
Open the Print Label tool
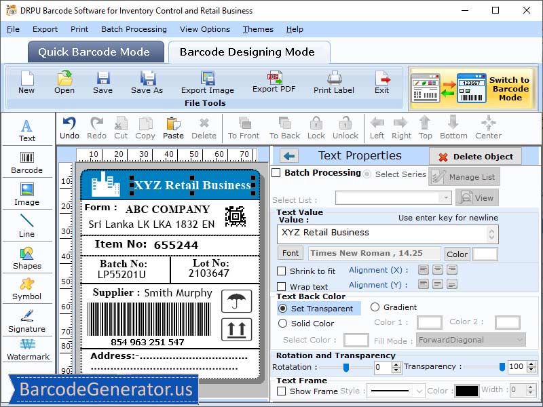[333, 83]
